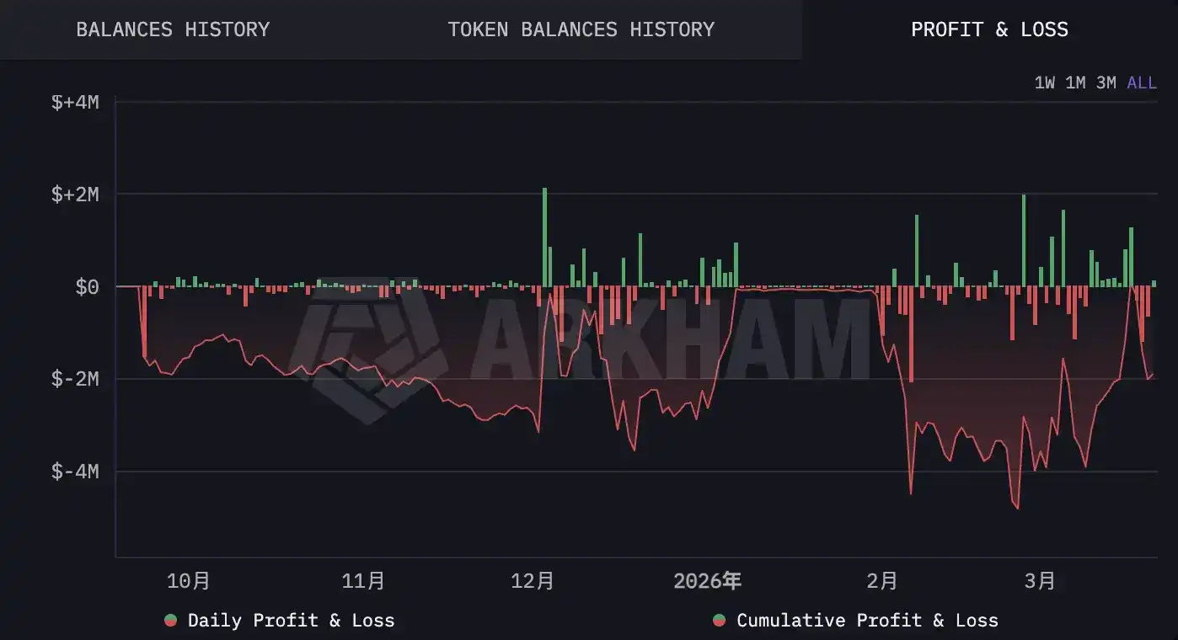Click the tallest green bar in early December

coord(544,237)
